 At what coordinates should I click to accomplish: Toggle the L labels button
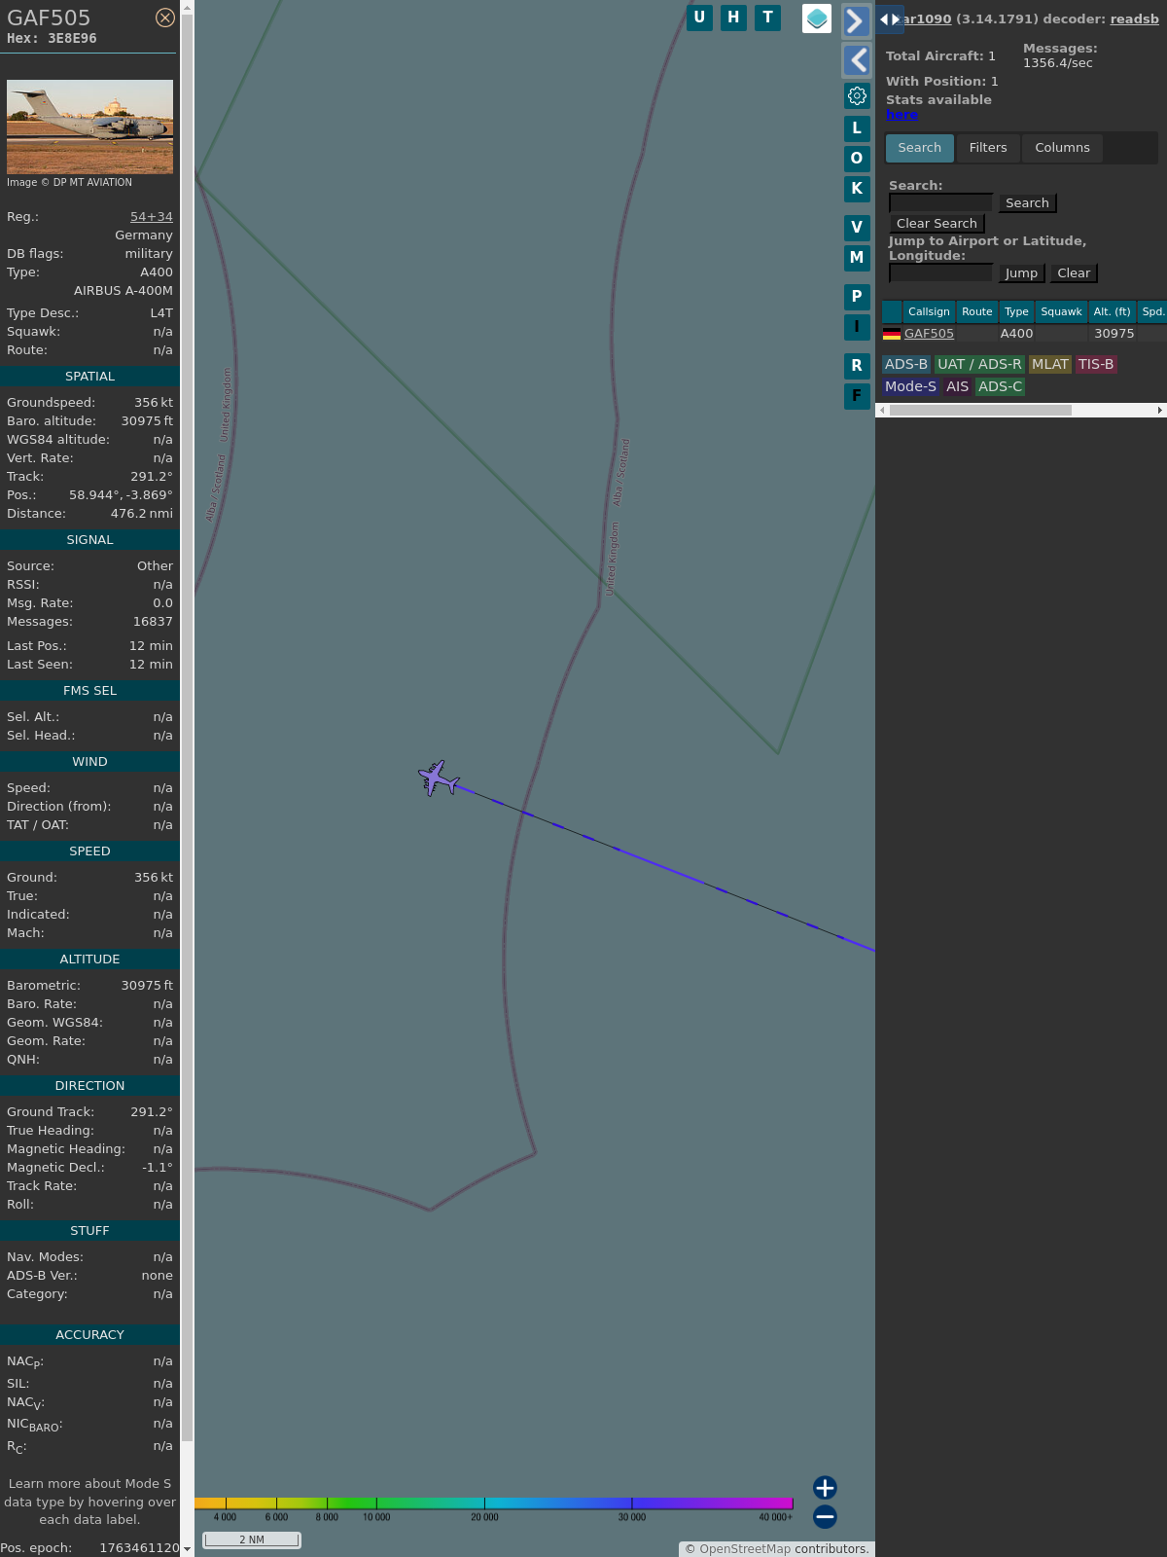pyautogui.click(x=857, y=128)
